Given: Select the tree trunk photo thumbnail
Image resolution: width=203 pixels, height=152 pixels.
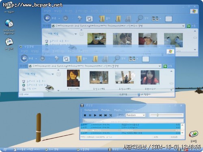Looking at the screenshot, I should click(125, 77).
